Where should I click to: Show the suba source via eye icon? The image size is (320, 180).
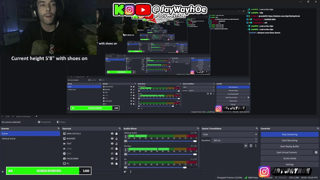pos(112,148)
